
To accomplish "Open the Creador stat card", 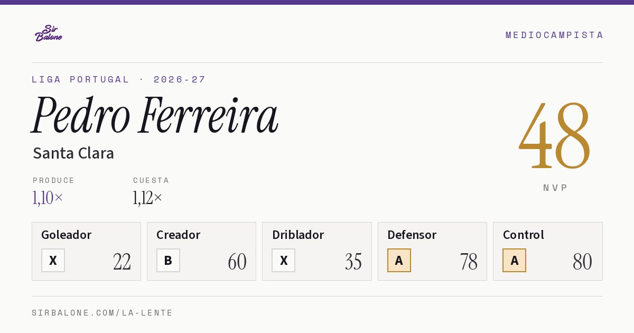I will coord(201,251).
